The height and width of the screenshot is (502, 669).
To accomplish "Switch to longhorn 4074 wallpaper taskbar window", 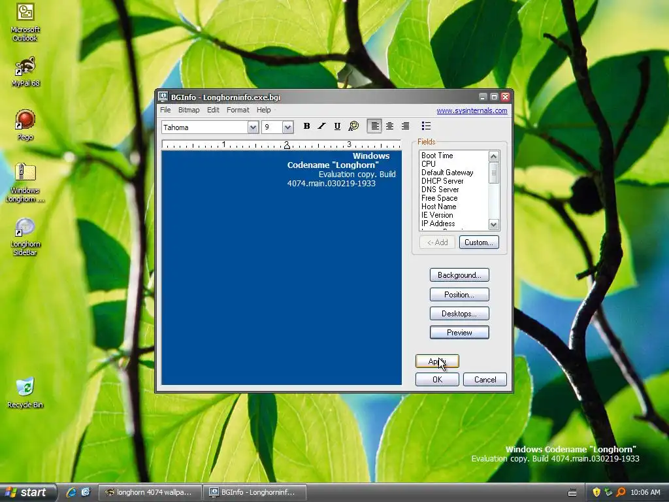I will point(150,493).
